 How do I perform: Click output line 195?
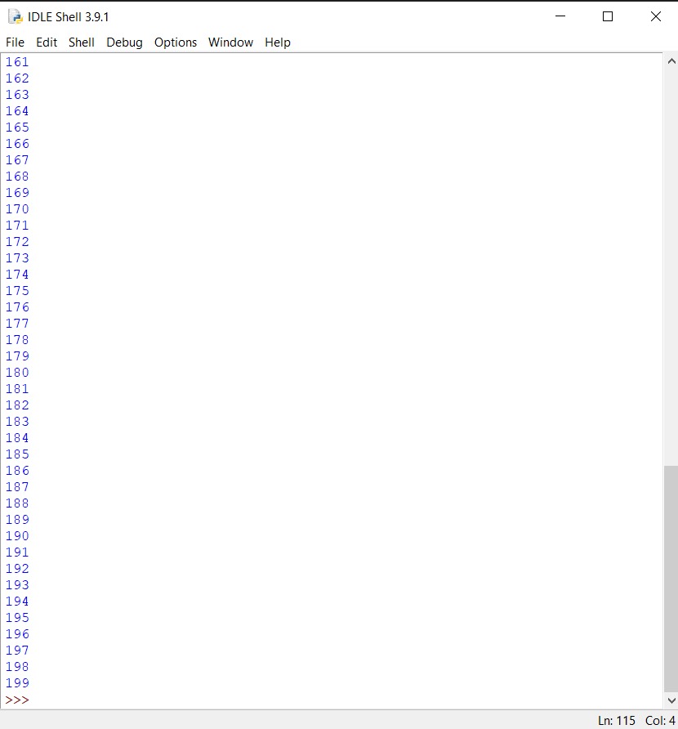pos(17,617)
